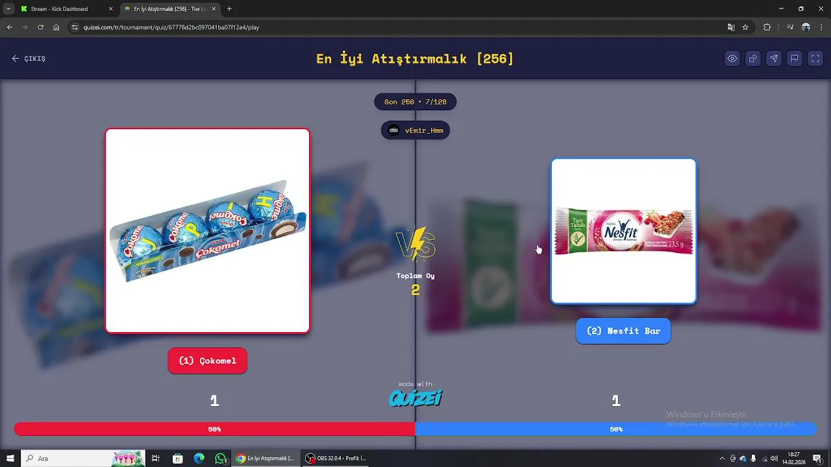Viewport: 831px width, 467px height.
Task: Open WhatsApp from the taskbar
Action: (221, 459)
